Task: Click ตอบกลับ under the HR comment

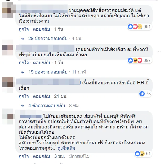Action: click(x=41, y=96)
